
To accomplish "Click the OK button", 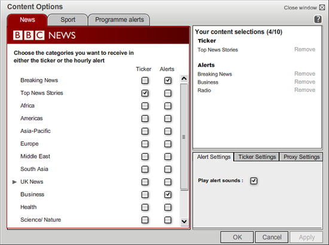I will pos(237,237).
